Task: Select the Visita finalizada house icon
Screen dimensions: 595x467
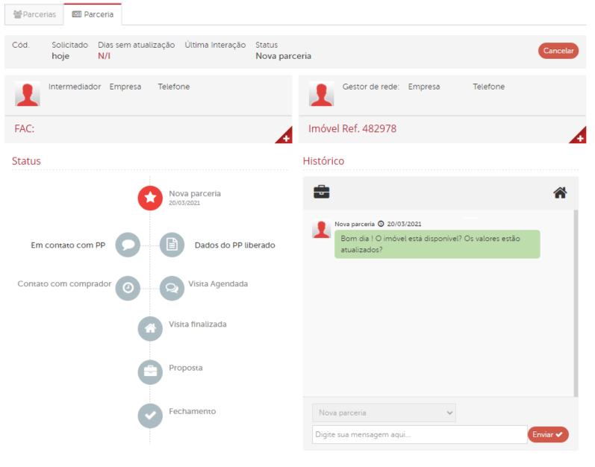Action: tap(150, 328)
